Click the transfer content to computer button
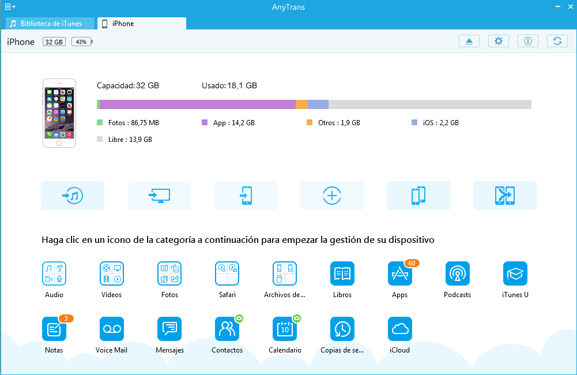The height and width of the screenshot is (375, 577). tap(159, 195)
